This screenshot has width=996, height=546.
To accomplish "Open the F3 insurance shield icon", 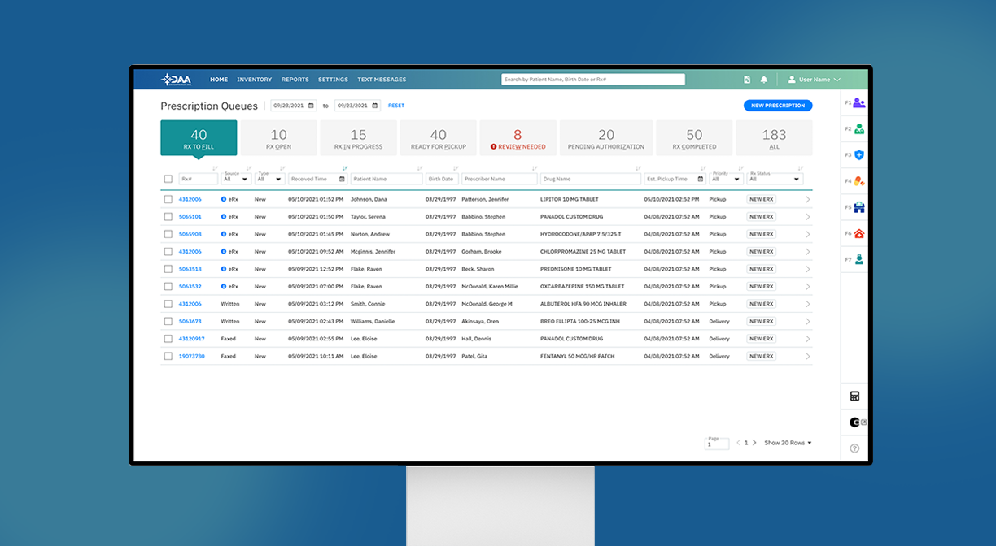I will pyautogui.click(x=858, y=155).
